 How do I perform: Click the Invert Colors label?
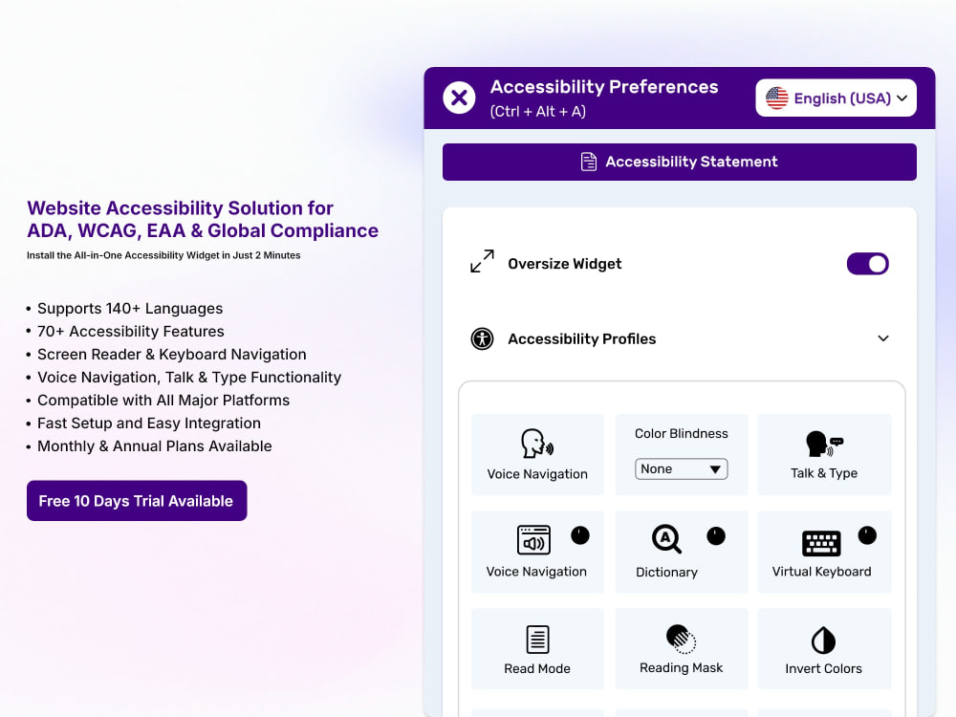click(x=823, y=669)
